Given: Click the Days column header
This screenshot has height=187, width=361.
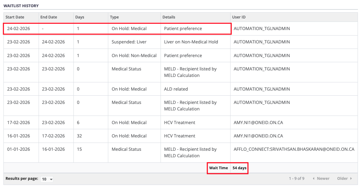Looking at the screenshot, I should 80,17.
